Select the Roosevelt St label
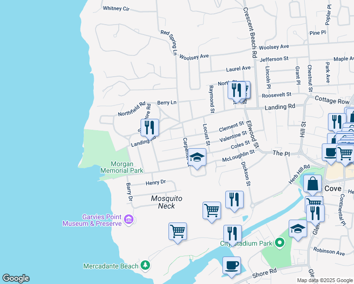 (x=276, y=95)
